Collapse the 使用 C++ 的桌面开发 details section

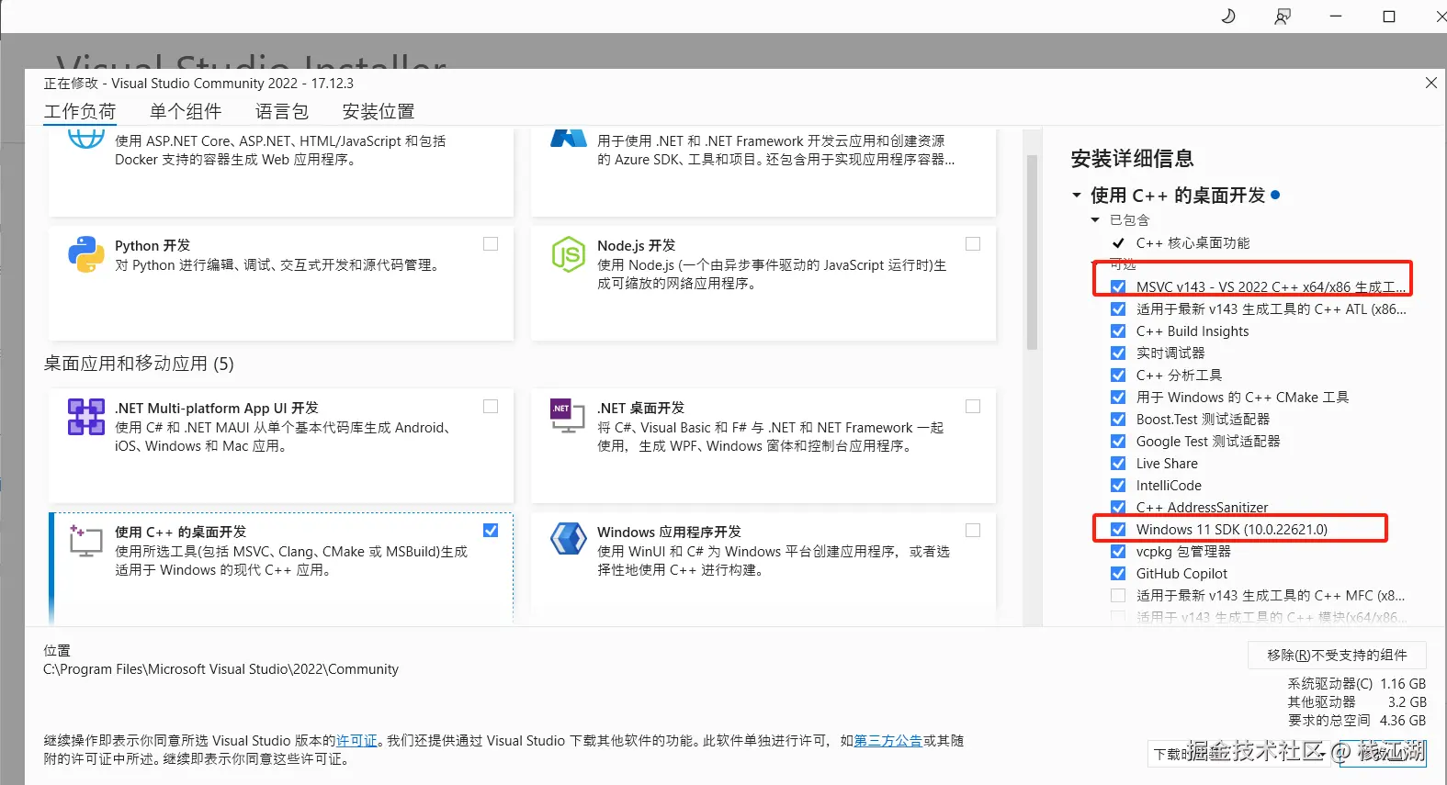[x=1077, y=196]
